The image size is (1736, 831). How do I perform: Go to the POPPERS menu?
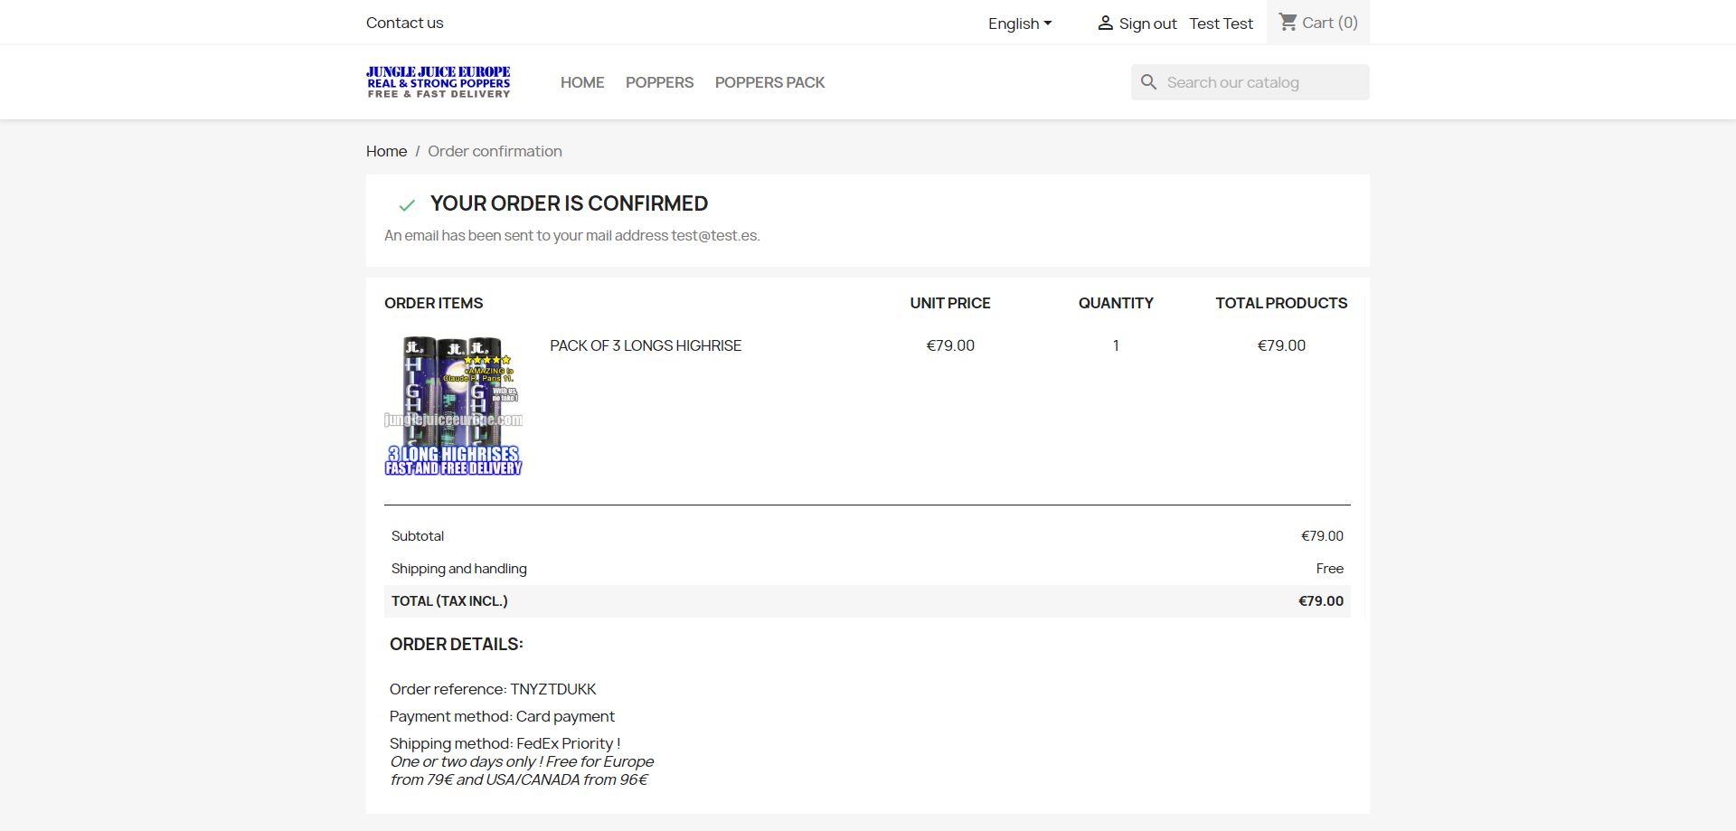point(659,82)
